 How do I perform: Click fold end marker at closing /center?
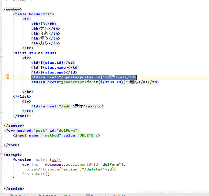tap(2, 126)
